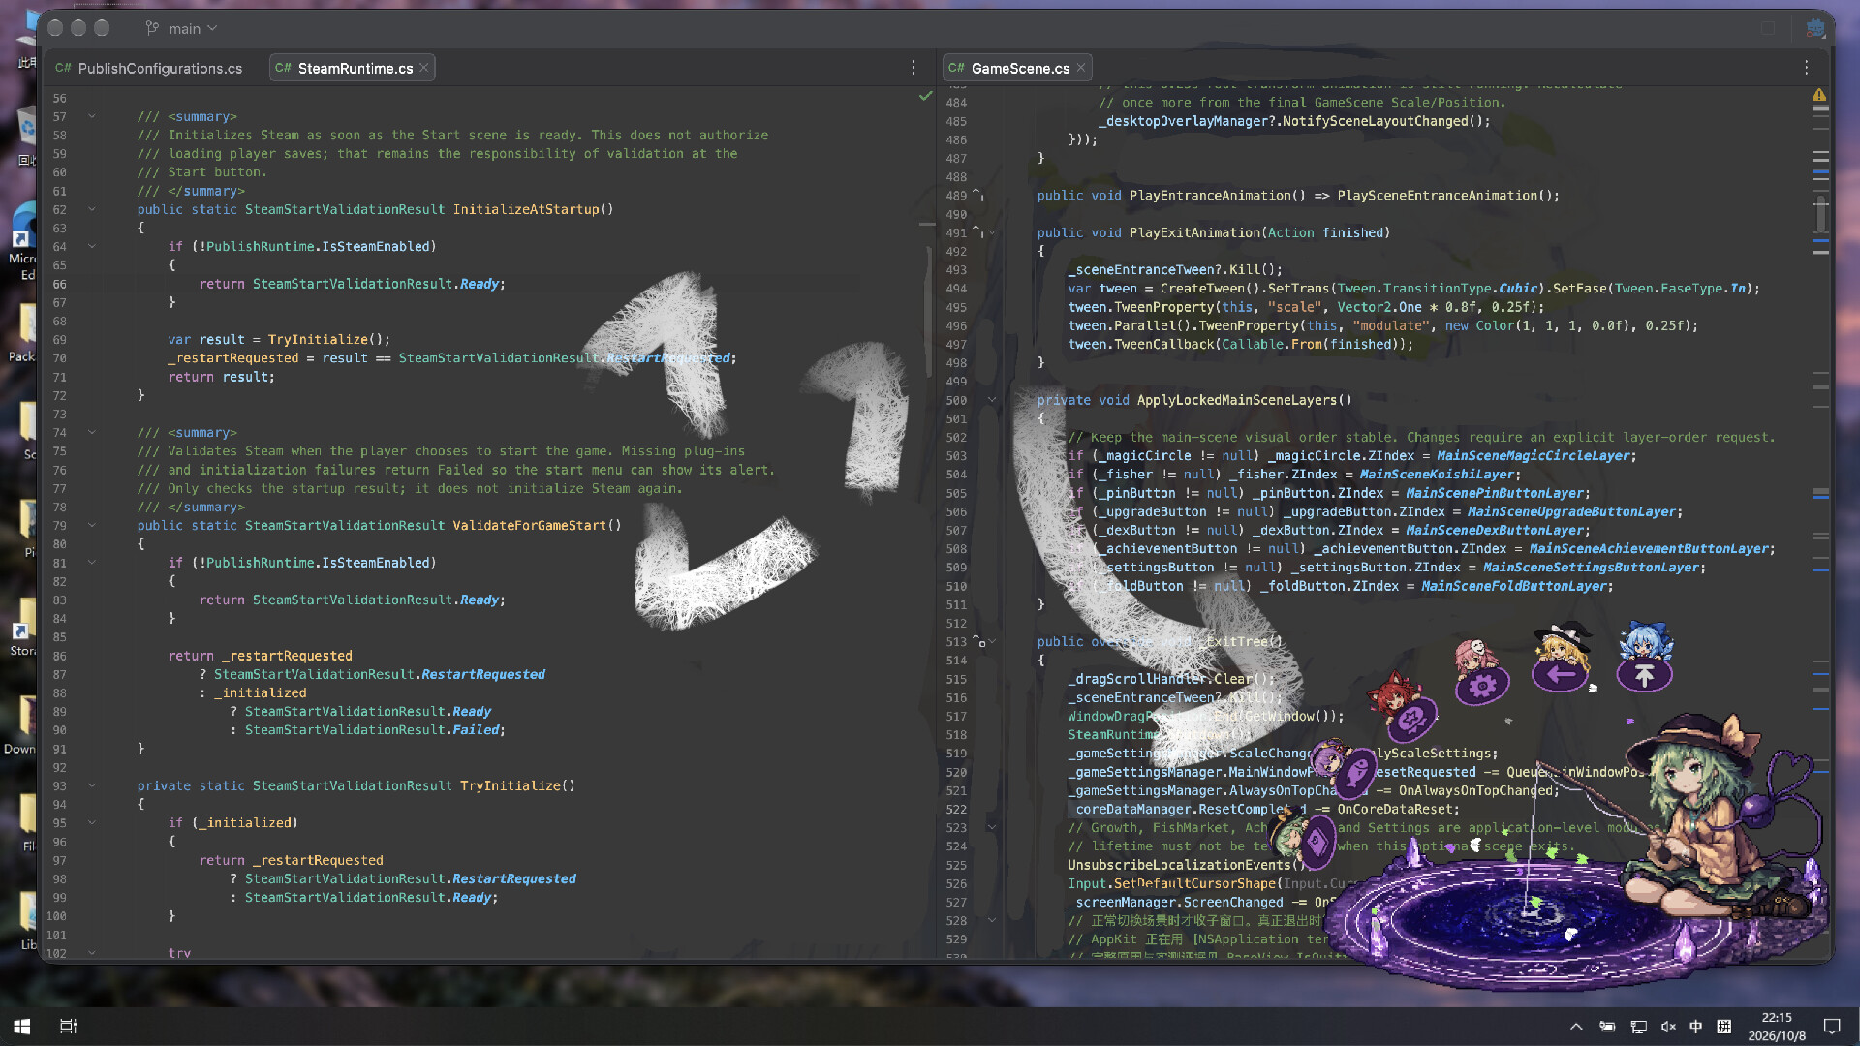Open the main git branch dropdown
Viewport: 1860px width, 1046px height.
coord(182,28)
